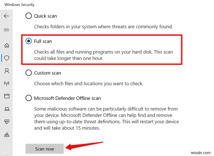Click the Custom scan description text
214x156 pixels.
coord(88,84)
